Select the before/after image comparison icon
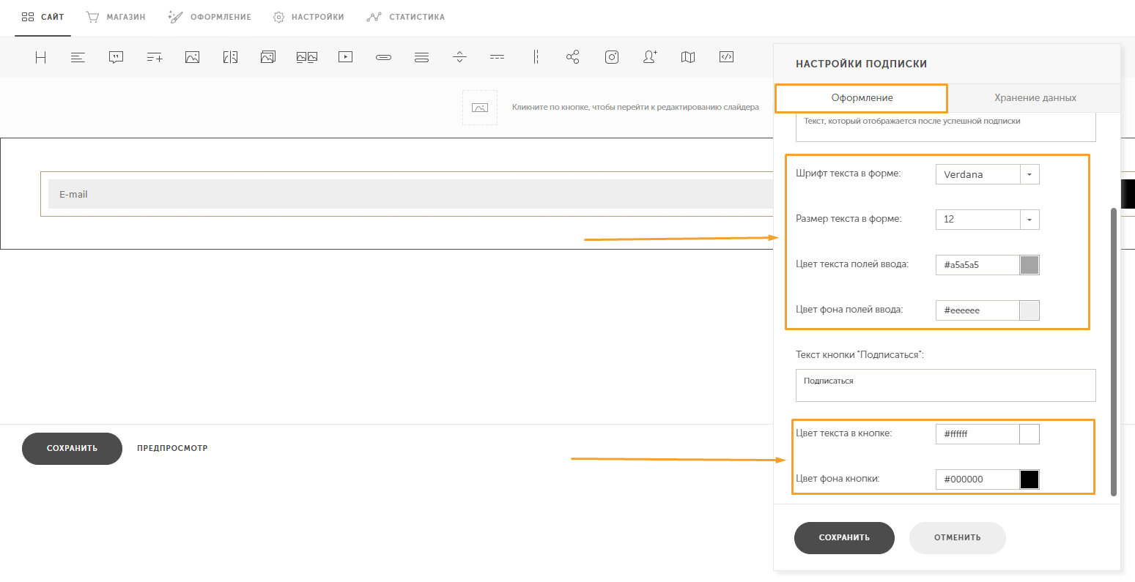Viewport: 1135px width, 582px height. pyautogui.click(x=230, y=57)
